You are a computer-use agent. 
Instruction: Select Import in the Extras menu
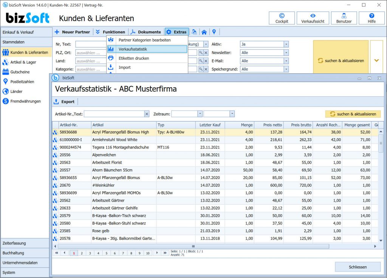147,67
